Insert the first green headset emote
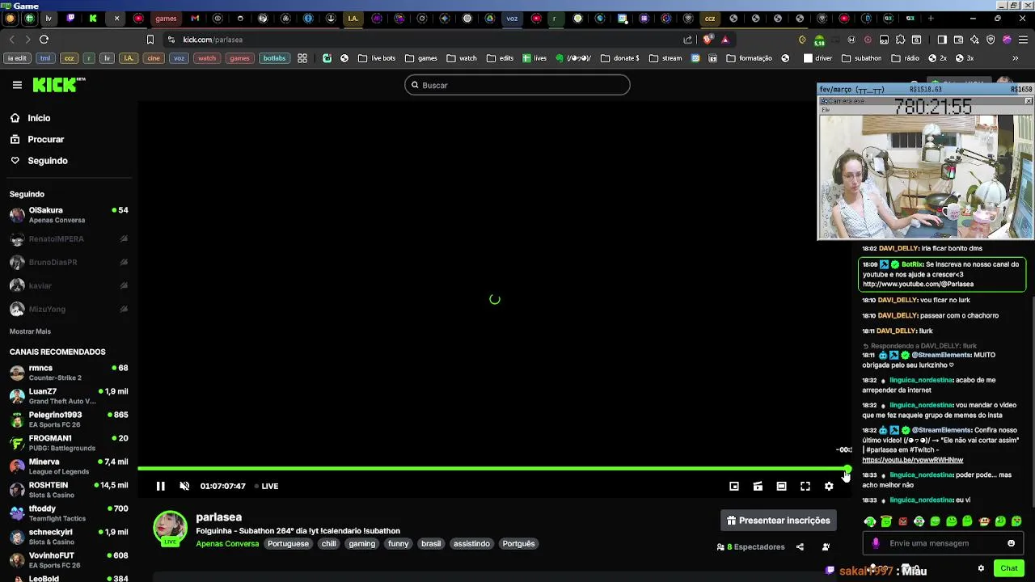Screen dimensions: 1035x582 coord(870,521)
